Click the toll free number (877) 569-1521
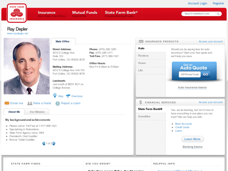This screenshot has height=171, width=228. [x=110, y=56]
